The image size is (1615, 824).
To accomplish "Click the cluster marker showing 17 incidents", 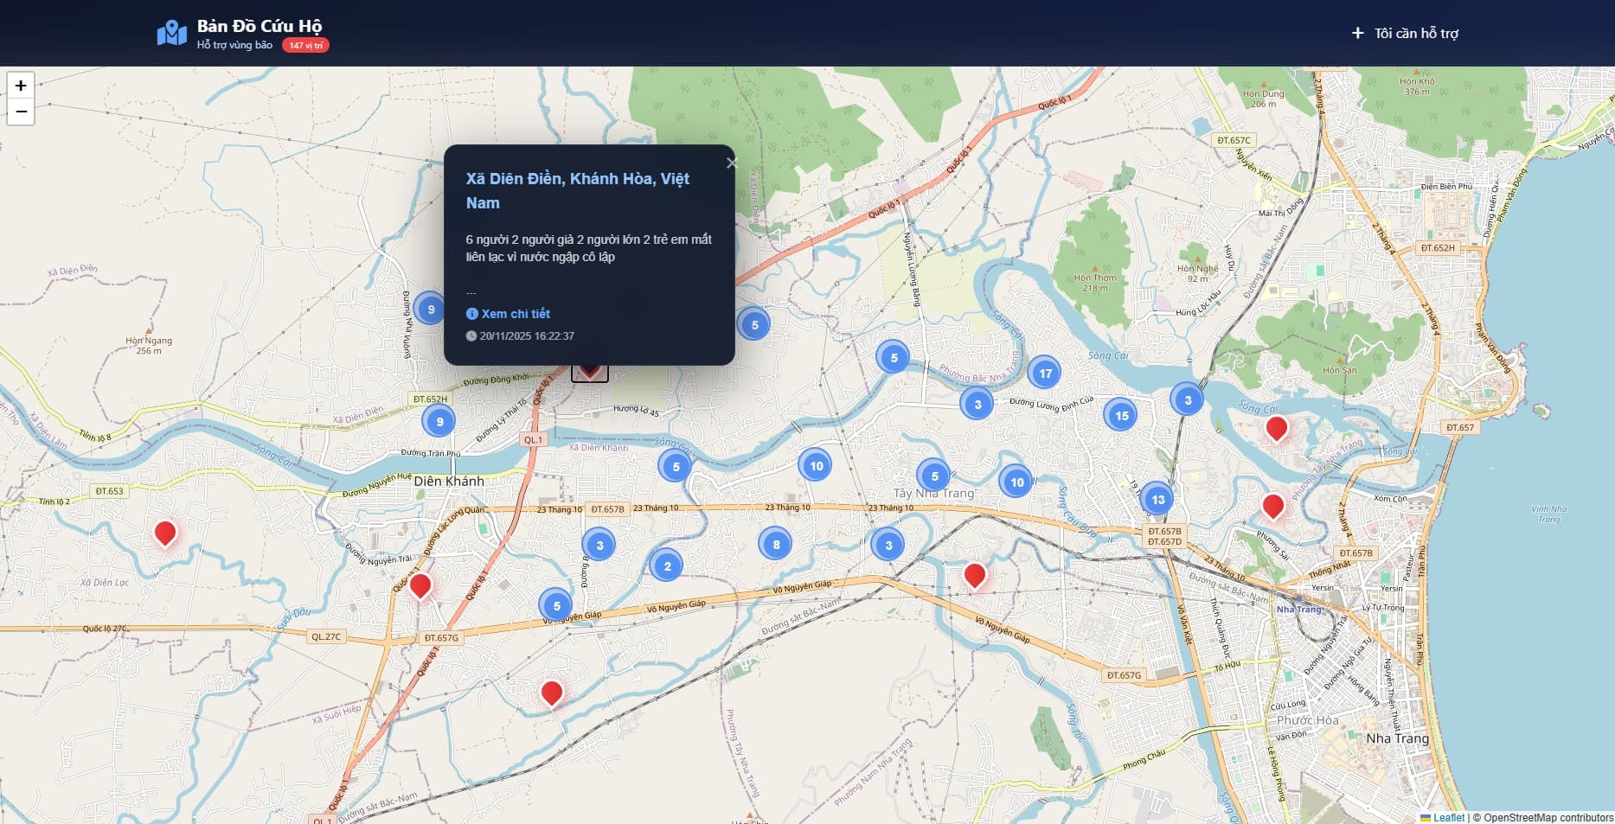I will (x=1045, y=372).
